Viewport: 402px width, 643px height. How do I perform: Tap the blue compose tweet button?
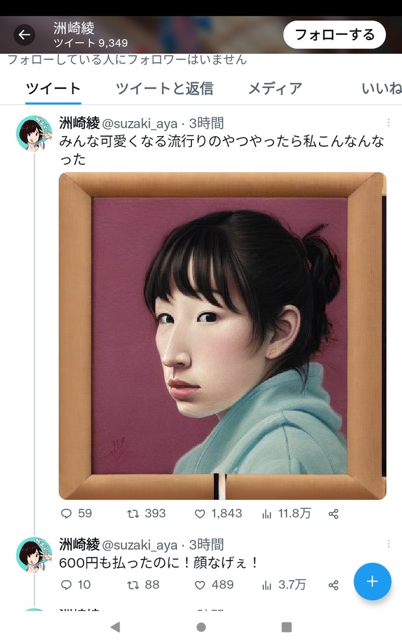coord(372,581)
